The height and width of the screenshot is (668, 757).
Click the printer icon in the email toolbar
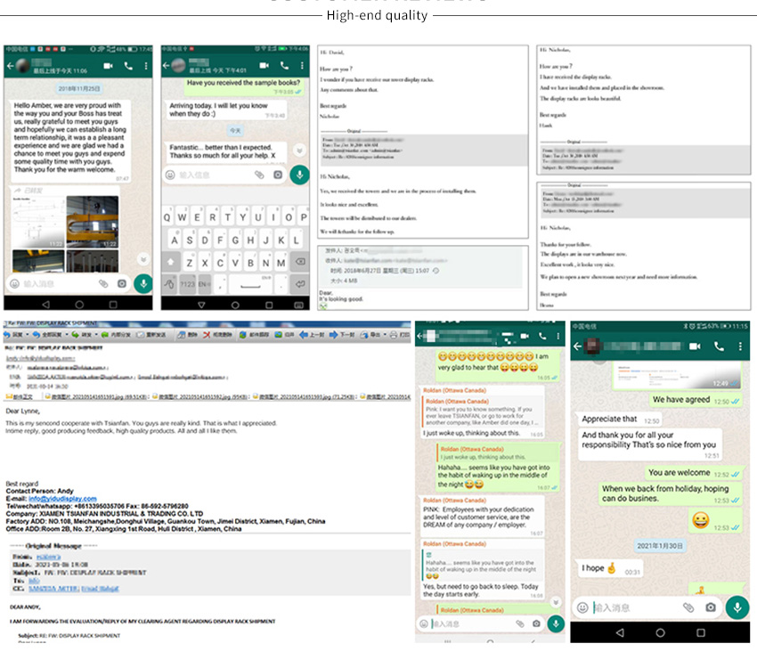pos(394,335)
